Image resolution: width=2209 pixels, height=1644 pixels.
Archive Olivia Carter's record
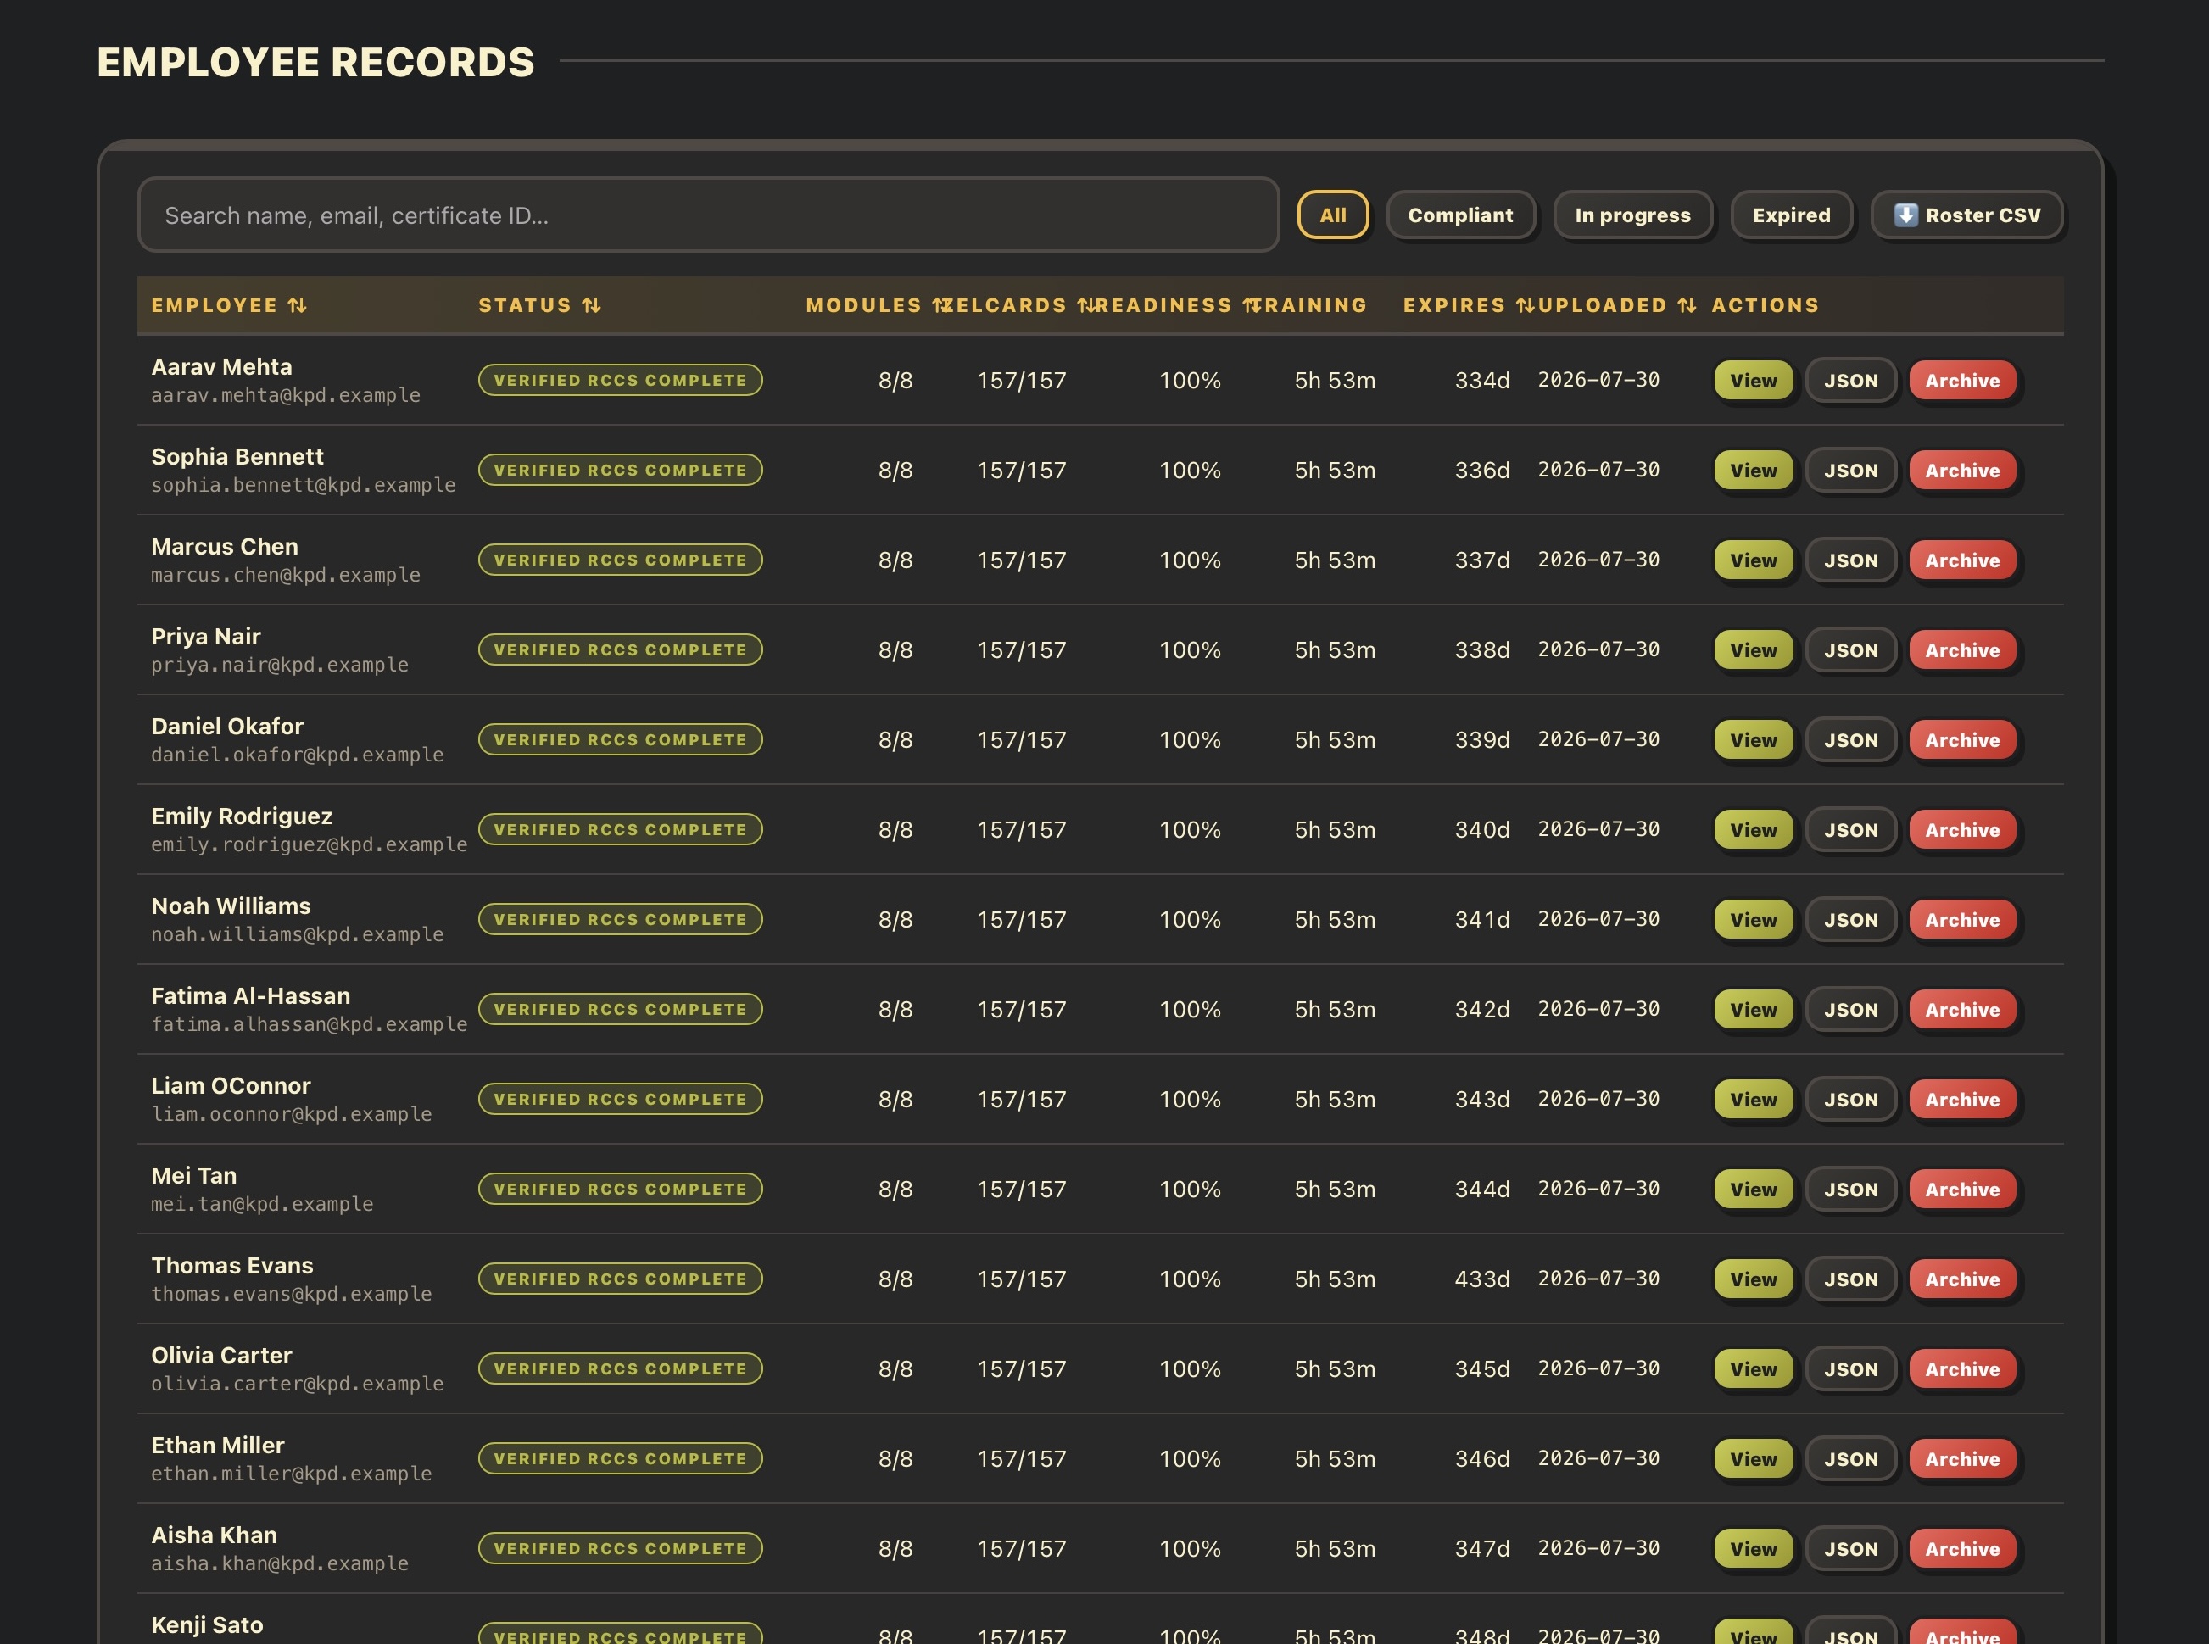click(1962, 1369)
